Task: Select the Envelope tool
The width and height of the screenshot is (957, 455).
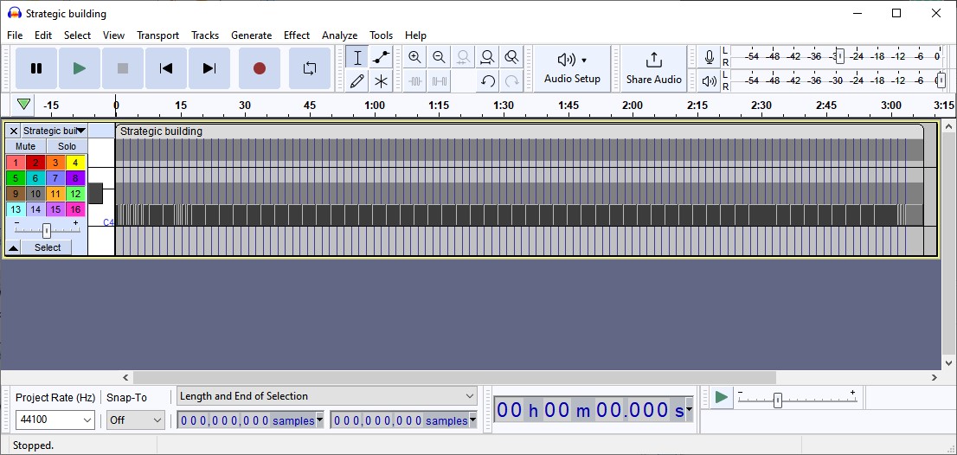Action: (x=380, y=58)
